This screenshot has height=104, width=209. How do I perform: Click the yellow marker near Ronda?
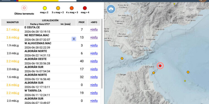(174, 4)
